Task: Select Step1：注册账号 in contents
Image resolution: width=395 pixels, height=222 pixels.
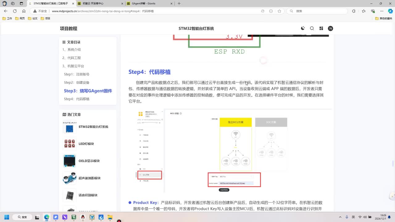Action: (77, 74)
